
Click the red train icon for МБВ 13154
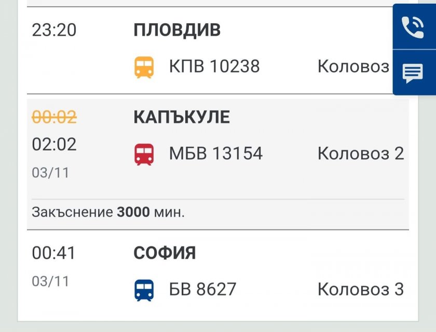pyautogui.click(x=144, y=154)
